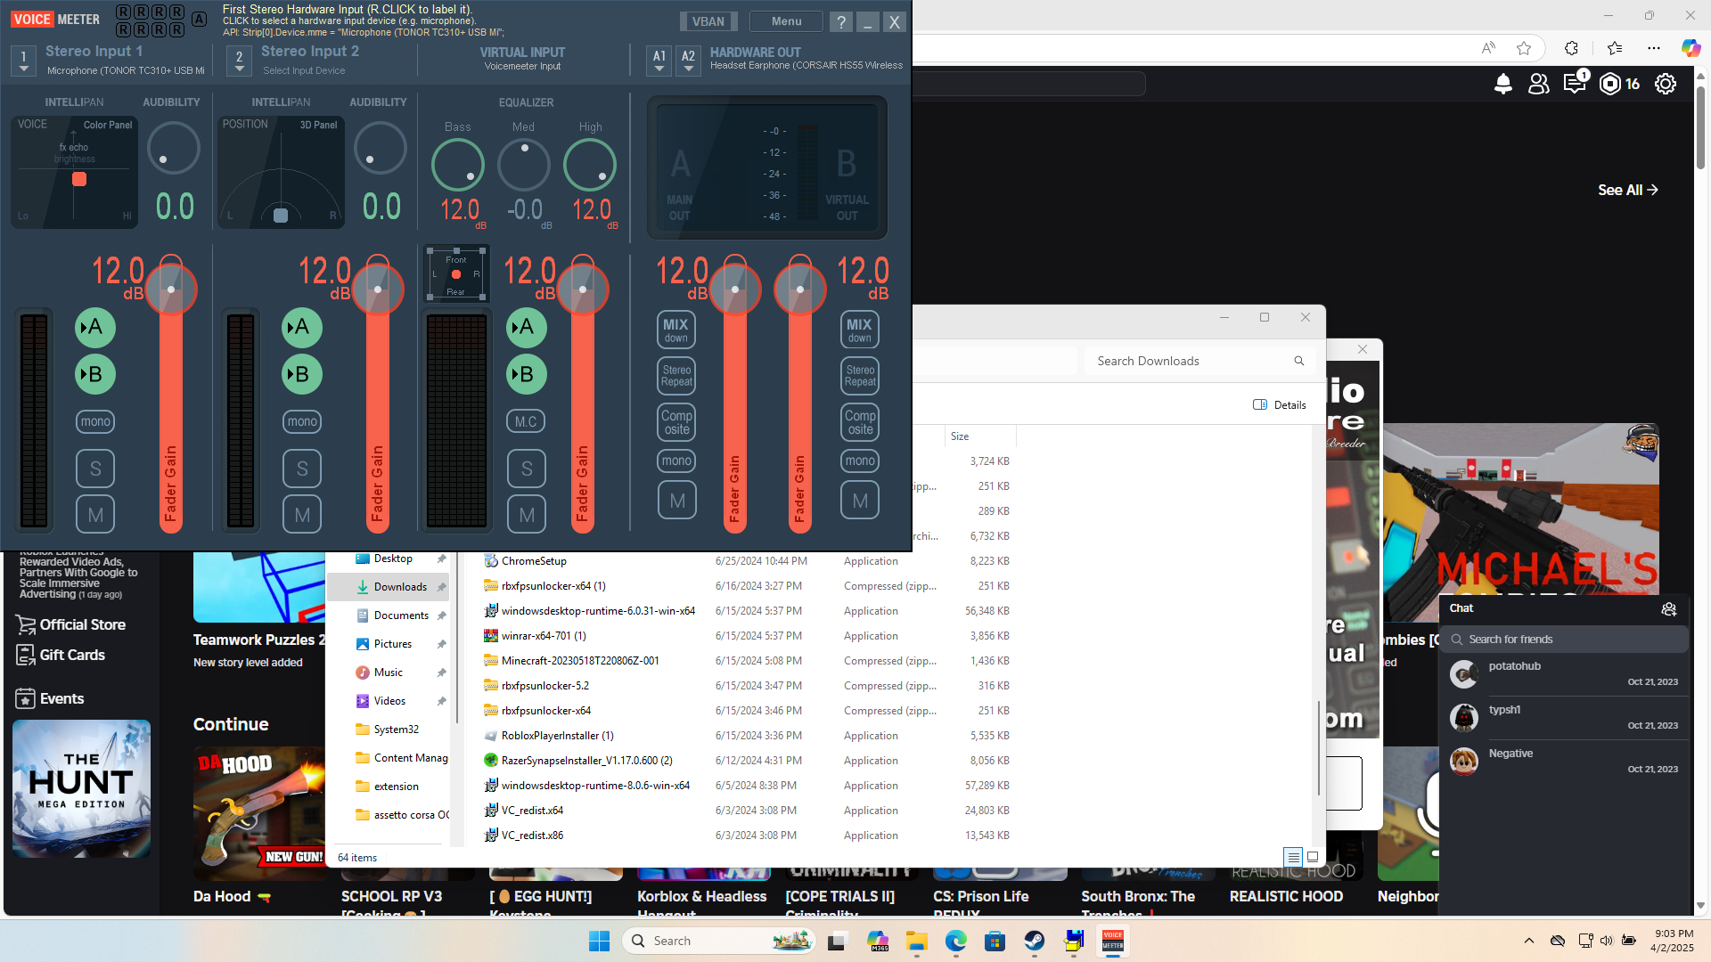
Task: Expand the A1 hardware output device dropdown
Action: (x=659, y=61)
